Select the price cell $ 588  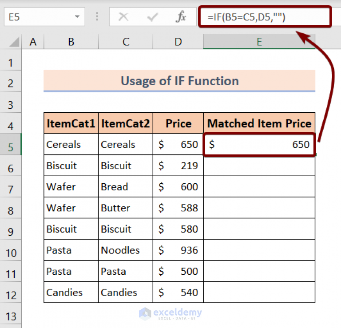click(x=178, y=208)
